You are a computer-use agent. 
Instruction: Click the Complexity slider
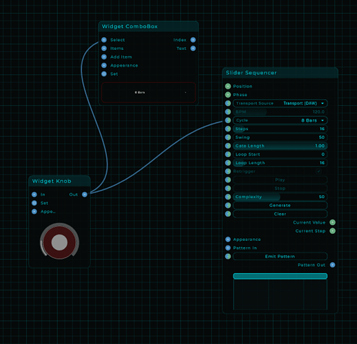pyautogui.click(x=280, y=197)
